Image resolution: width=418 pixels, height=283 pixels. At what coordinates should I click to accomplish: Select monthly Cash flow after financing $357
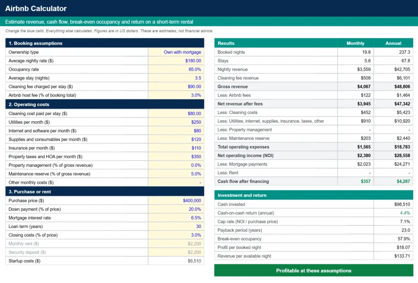[x=356, y=181]
